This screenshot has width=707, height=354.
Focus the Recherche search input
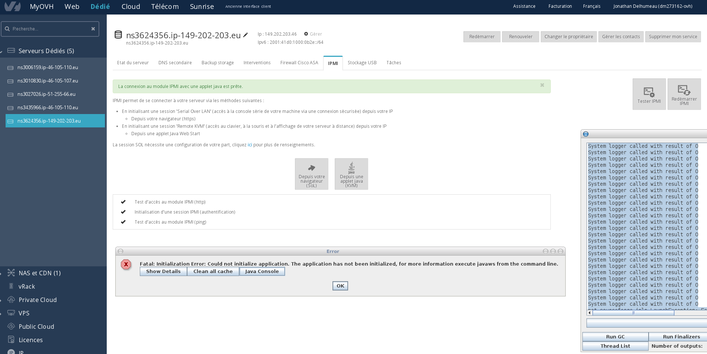pyautogui.click(x=50, y=29)
